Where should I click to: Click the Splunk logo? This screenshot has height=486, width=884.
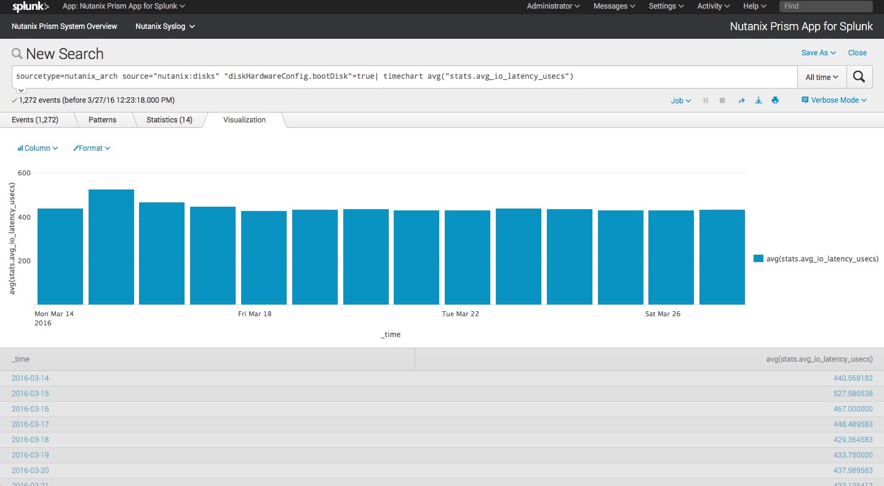30,6
